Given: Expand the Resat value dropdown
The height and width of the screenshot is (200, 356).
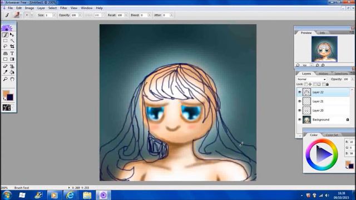Looking at the screenshot, I should point(126,15).
